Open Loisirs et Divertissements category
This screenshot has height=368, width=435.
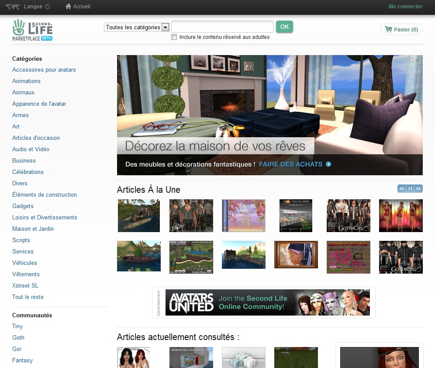pyautogui.click(x=45, y=218)
